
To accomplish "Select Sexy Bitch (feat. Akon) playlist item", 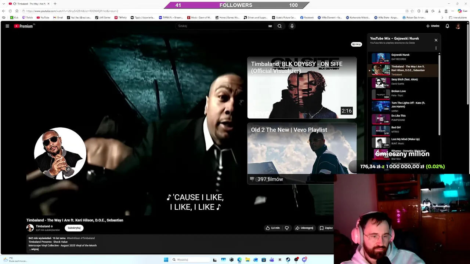I will (403, 82).
